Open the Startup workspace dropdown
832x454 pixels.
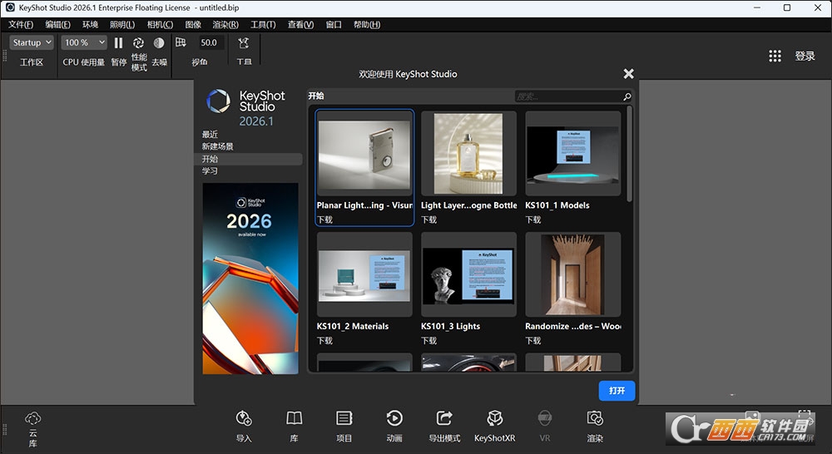click(x=32, y=42)
